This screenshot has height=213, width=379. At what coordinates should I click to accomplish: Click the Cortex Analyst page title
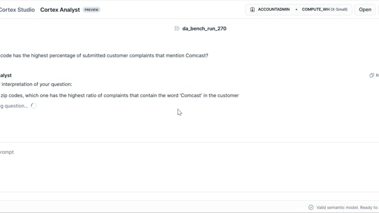(x=60, y=10)
